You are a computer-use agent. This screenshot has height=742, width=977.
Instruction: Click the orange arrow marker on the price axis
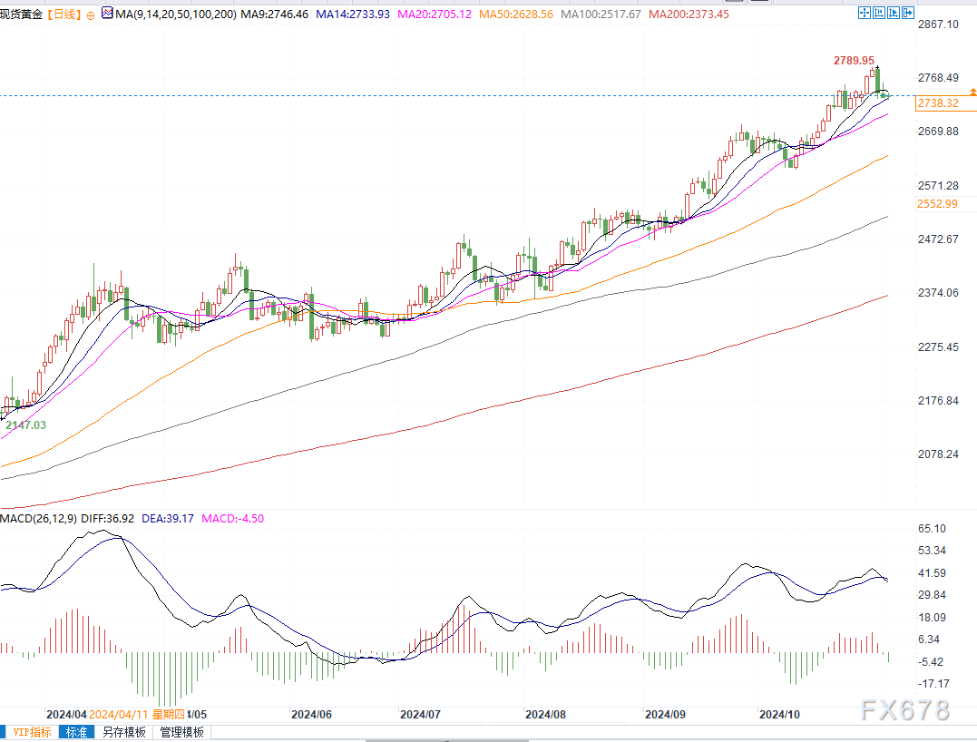[x=972, y=93]
